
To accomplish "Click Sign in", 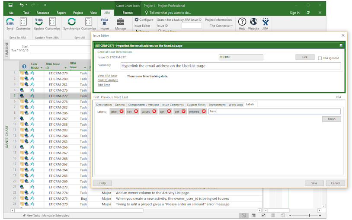I will tap(294, 13).
